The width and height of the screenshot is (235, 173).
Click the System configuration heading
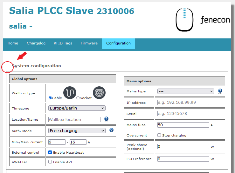tap(37, 66)
